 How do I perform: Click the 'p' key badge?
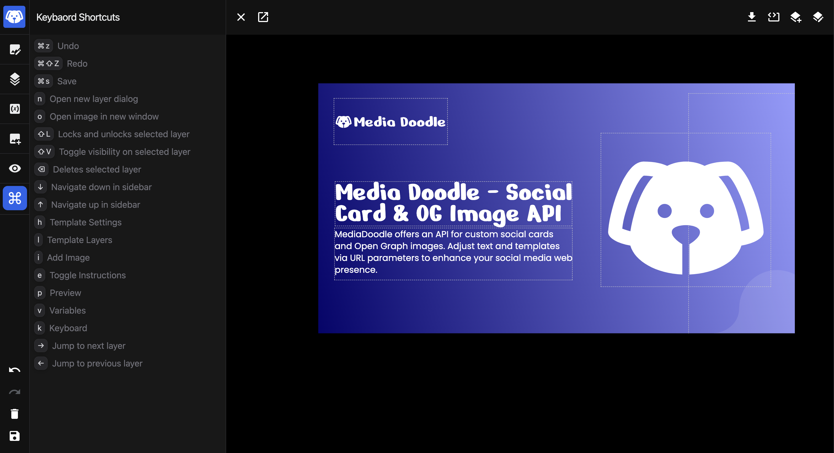point(39,293)
